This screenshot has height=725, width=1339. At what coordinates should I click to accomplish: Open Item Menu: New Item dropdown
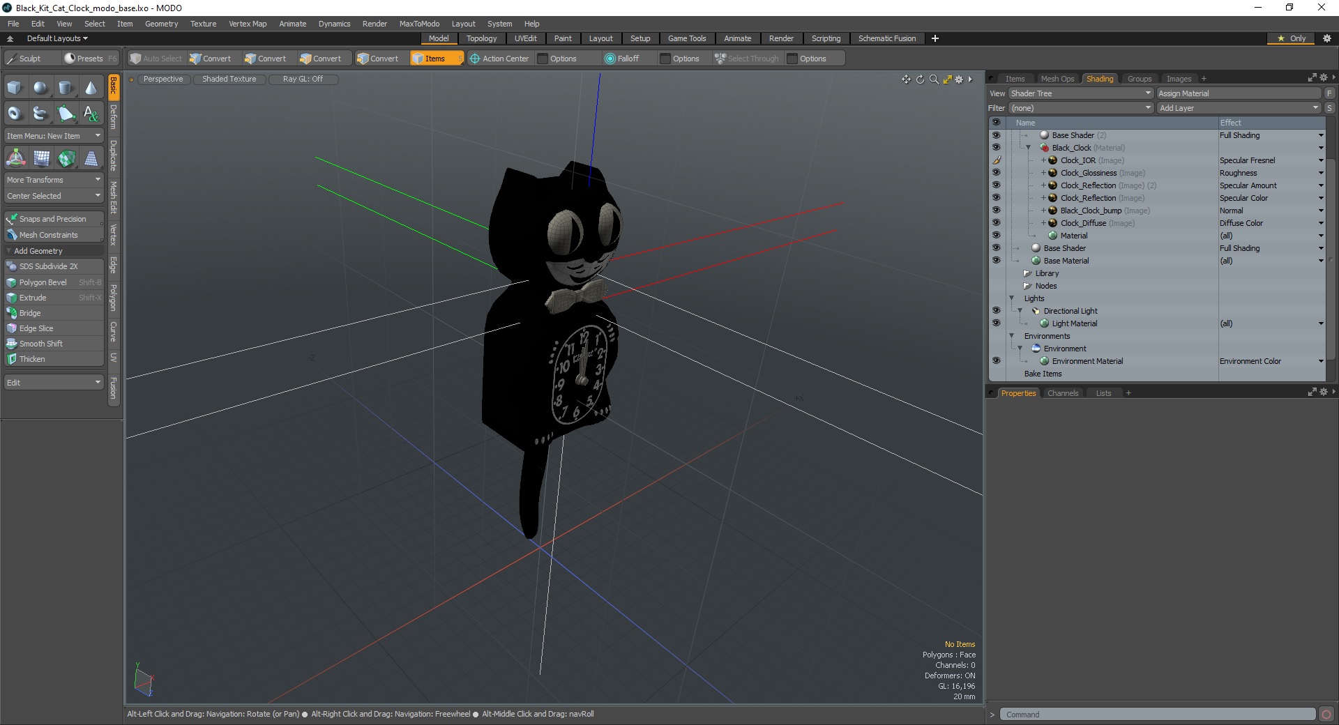coord(54,136)
